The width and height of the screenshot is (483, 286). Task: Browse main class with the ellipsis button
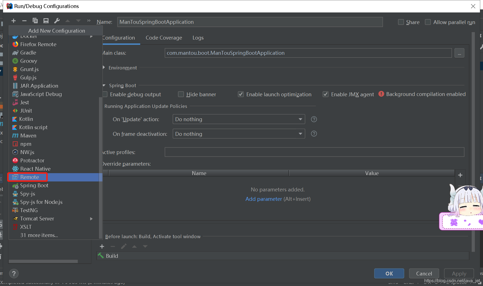(x=459, y=53)
